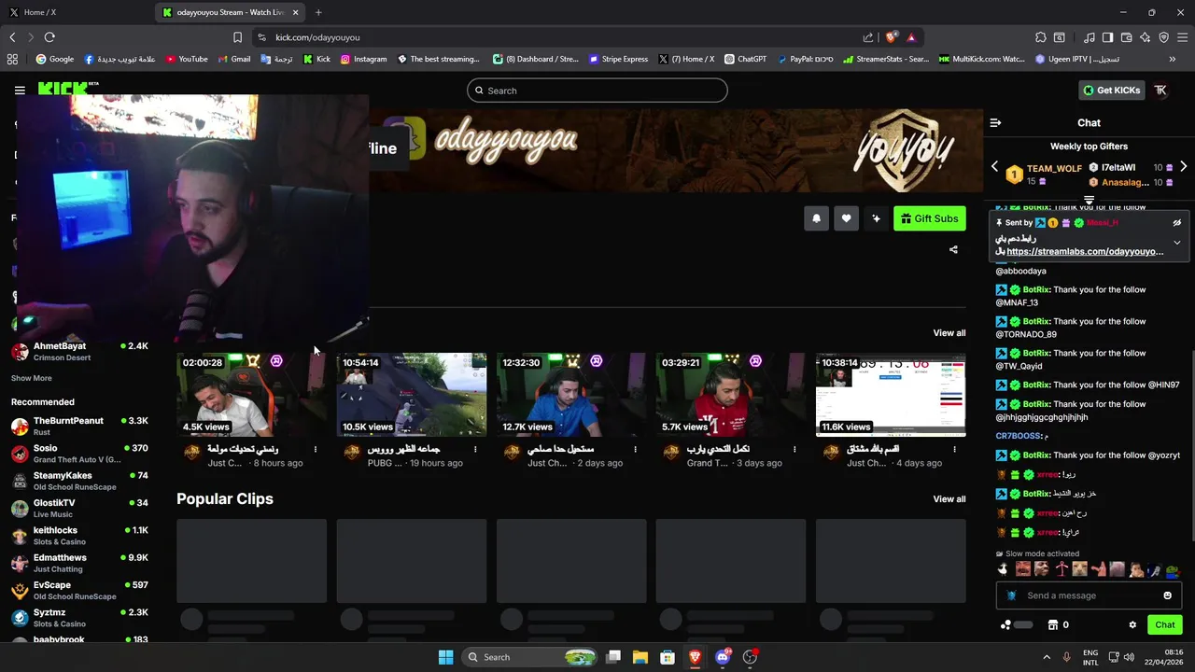Expand the gifters leaderboard handle
Screen dimensions: 1195x672
point(1089,201)
